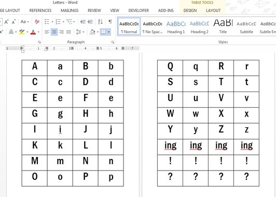
Task: Click the Bullets list icon
Action: coord(47,22)
